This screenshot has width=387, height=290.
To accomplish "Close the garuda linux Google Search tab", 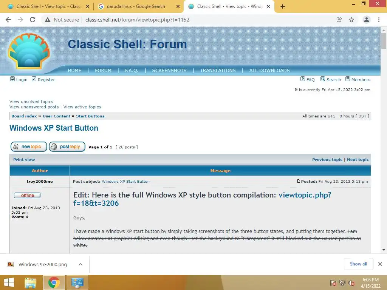I will pos(178,6).
